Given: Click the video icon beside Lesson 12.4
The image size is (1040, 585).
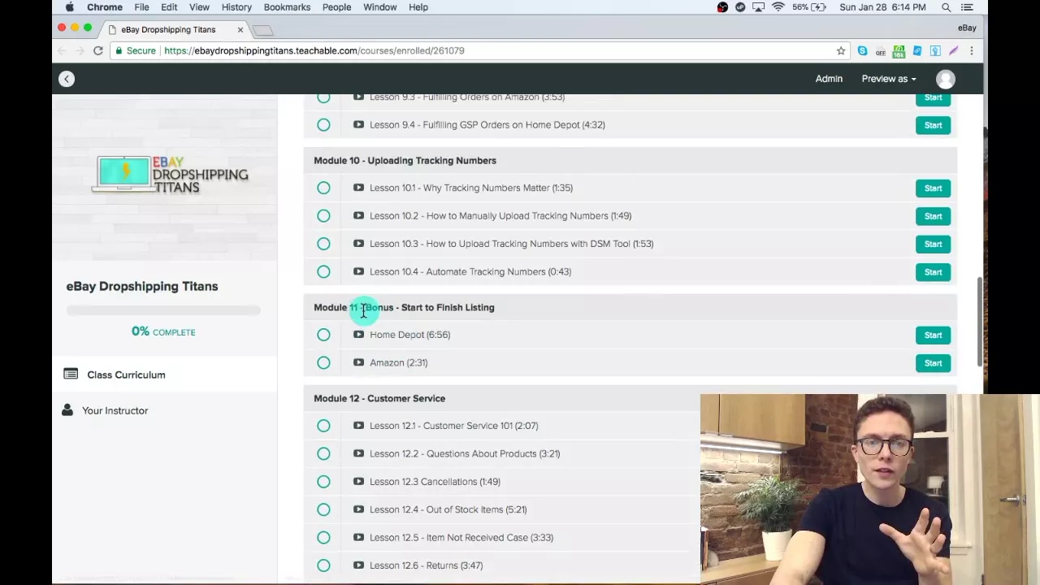Looking at the screenshot, I should (x=358, y=509).
